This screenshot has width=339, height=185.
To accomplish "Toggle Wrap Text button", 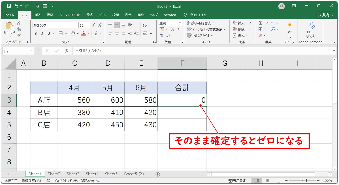I will (x=145, y=25).
